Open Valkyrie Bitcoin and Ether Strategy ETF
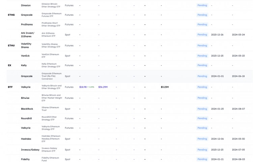This screenshot has height=162, width=253. tap(52, 87)
